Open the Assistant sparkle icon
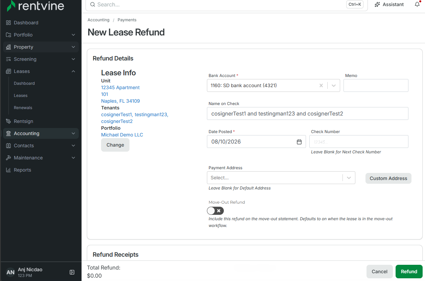Viewport: 425px width, 281px height. [x=377, y=4]
